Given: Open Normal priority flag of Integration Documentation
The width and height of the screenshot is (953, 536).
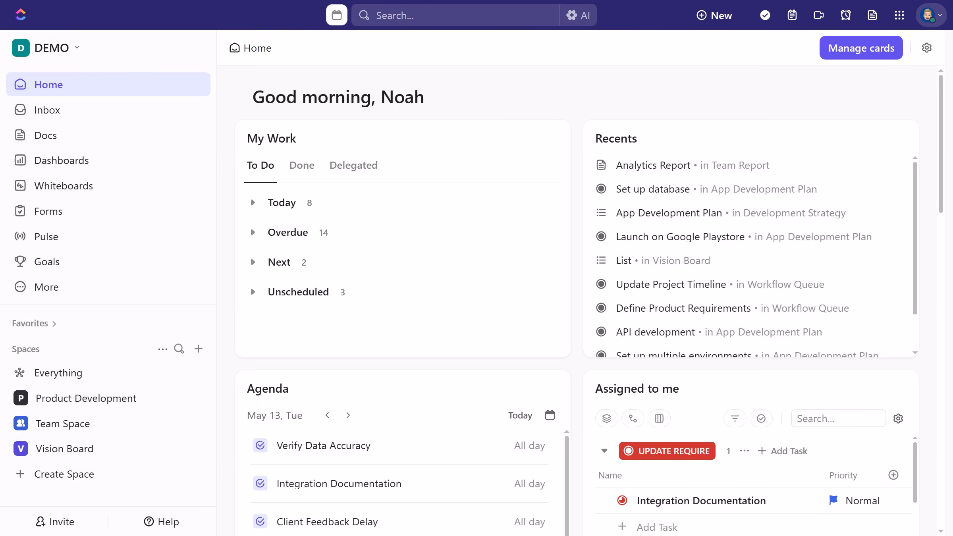Looking at the screenshot, I should coord(854,500).
